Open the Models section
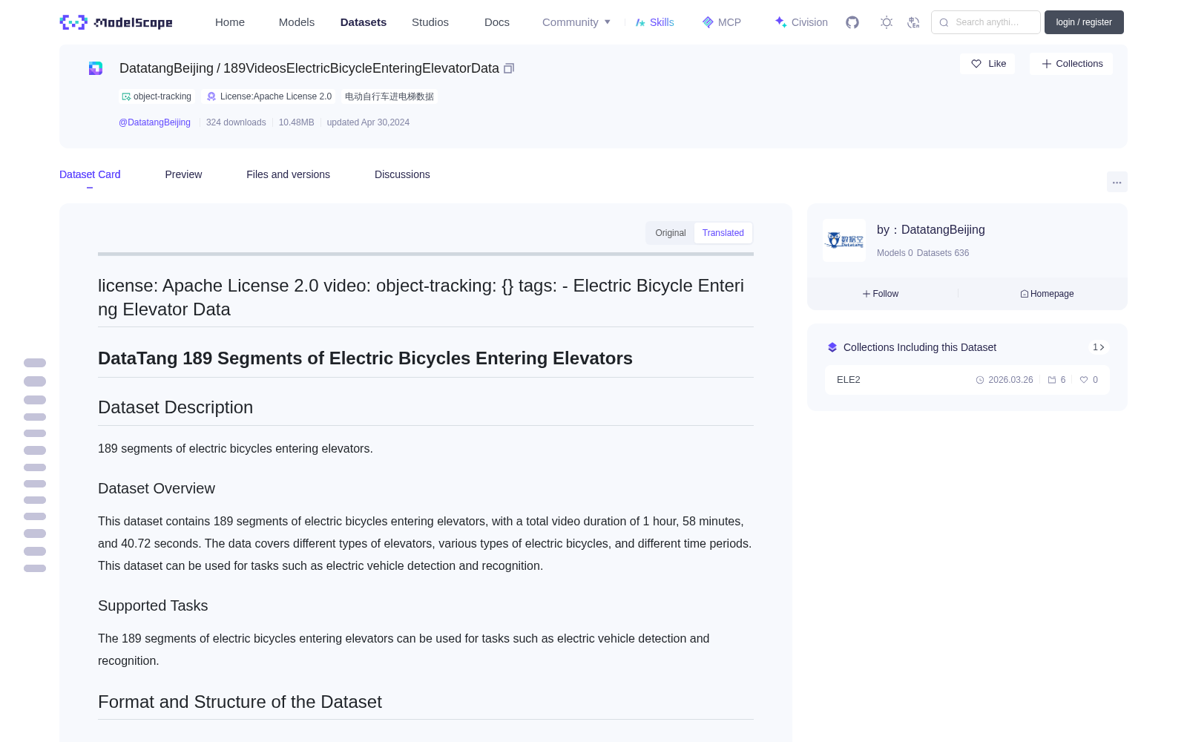Screen dimensions: 1187x742 point(297,22)
